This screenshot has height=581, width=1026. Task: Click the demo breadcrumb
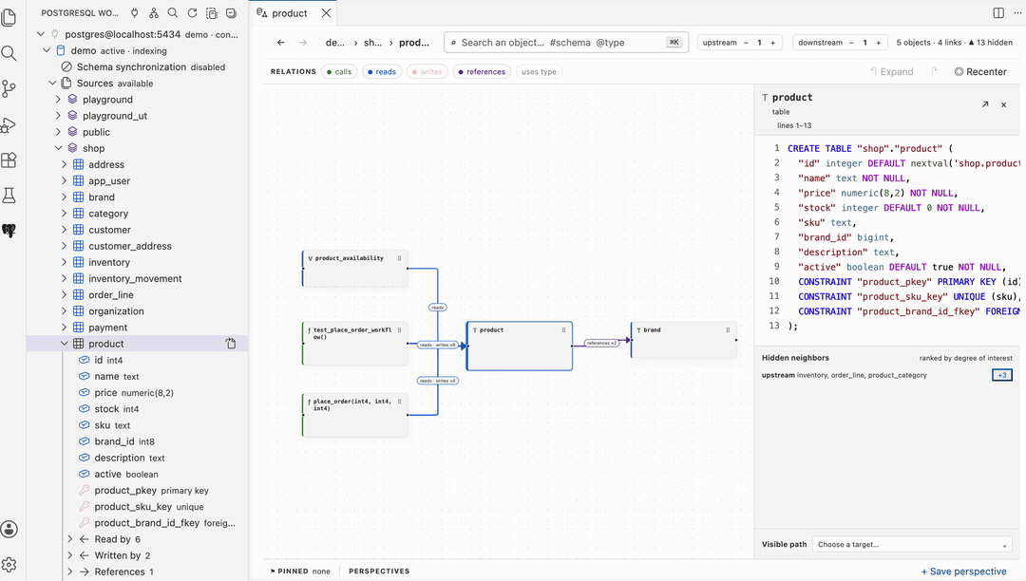point(335,43)
